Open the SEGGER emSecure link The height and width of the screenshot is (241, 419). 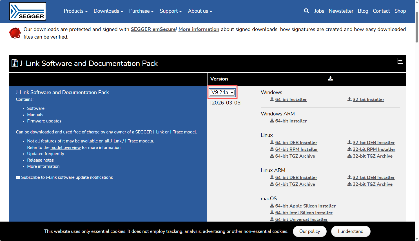(153, 29)
